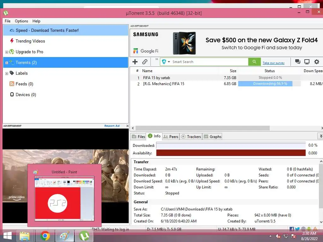The image size is (323, 242).
Task: Click the Report Ad link
Action: 112,126
